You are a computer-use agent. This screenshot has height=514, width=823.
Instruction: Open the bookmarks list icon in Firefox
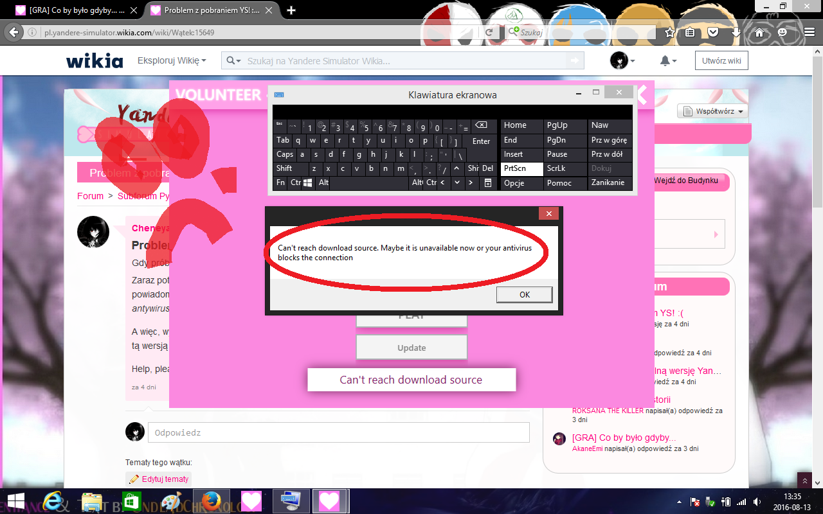(690, 32)
